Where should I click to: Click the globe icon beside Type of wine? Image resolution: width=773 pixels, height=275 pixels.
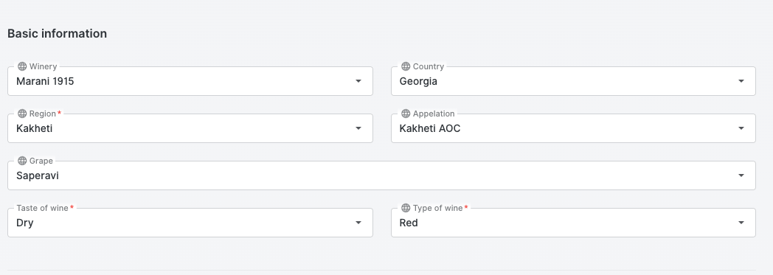tap(406, 208)
